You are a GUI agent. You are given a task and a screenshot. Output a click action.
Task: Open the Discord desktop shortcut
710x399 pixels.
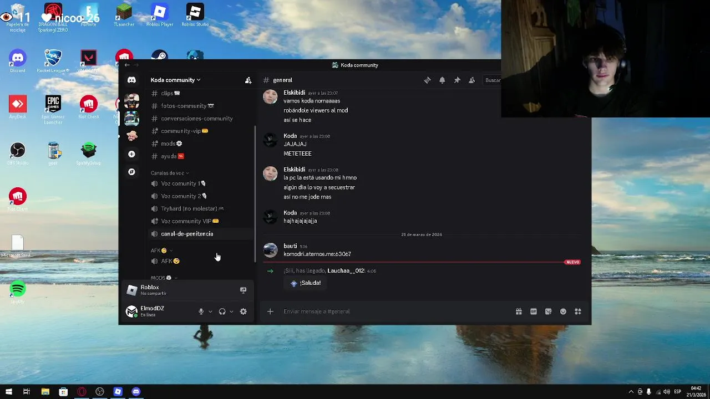[17, 61]
